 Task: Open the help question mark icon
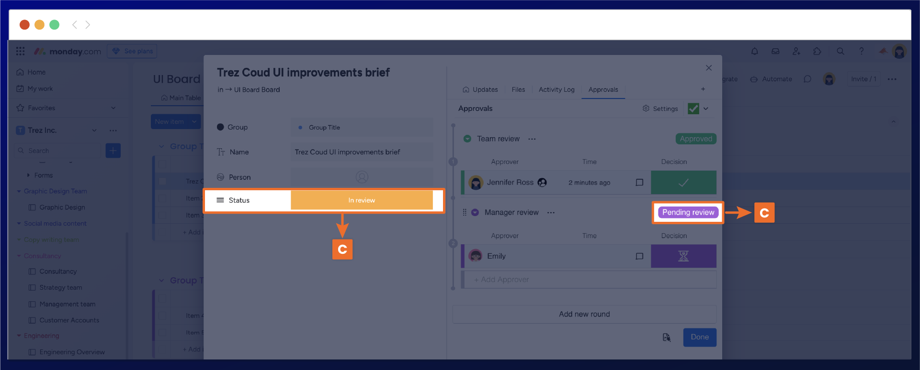(861, 51)
